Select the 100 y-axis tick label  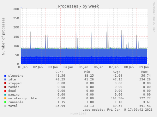click(x=16, y=46)
